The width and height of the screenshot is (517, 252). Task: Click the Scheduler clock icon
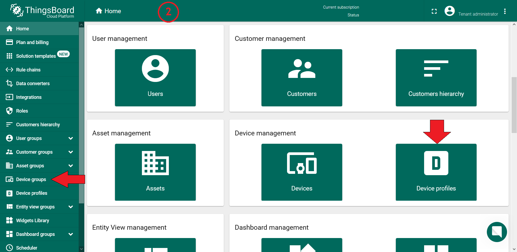(9, 247)
